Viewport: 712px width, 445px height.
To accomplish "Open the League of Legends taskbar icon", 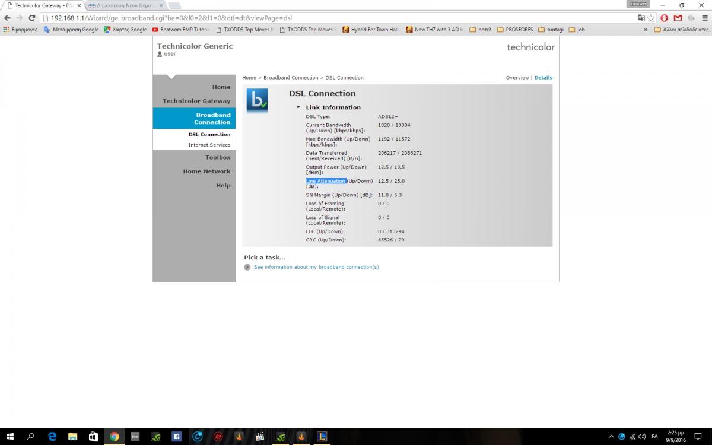I will click(322, 436).
